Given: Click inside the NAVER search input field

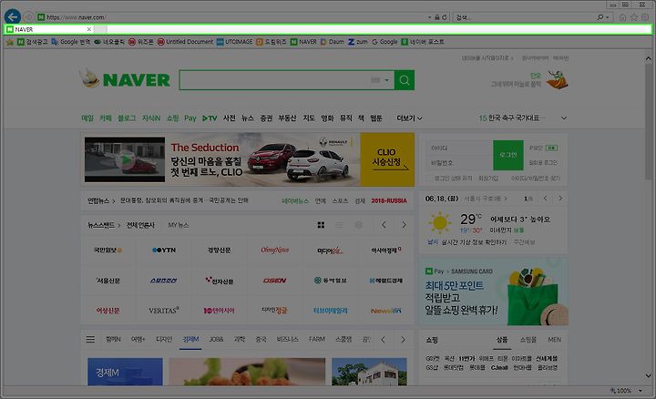Looking at the screenshot, I should (x=274, y=80).
